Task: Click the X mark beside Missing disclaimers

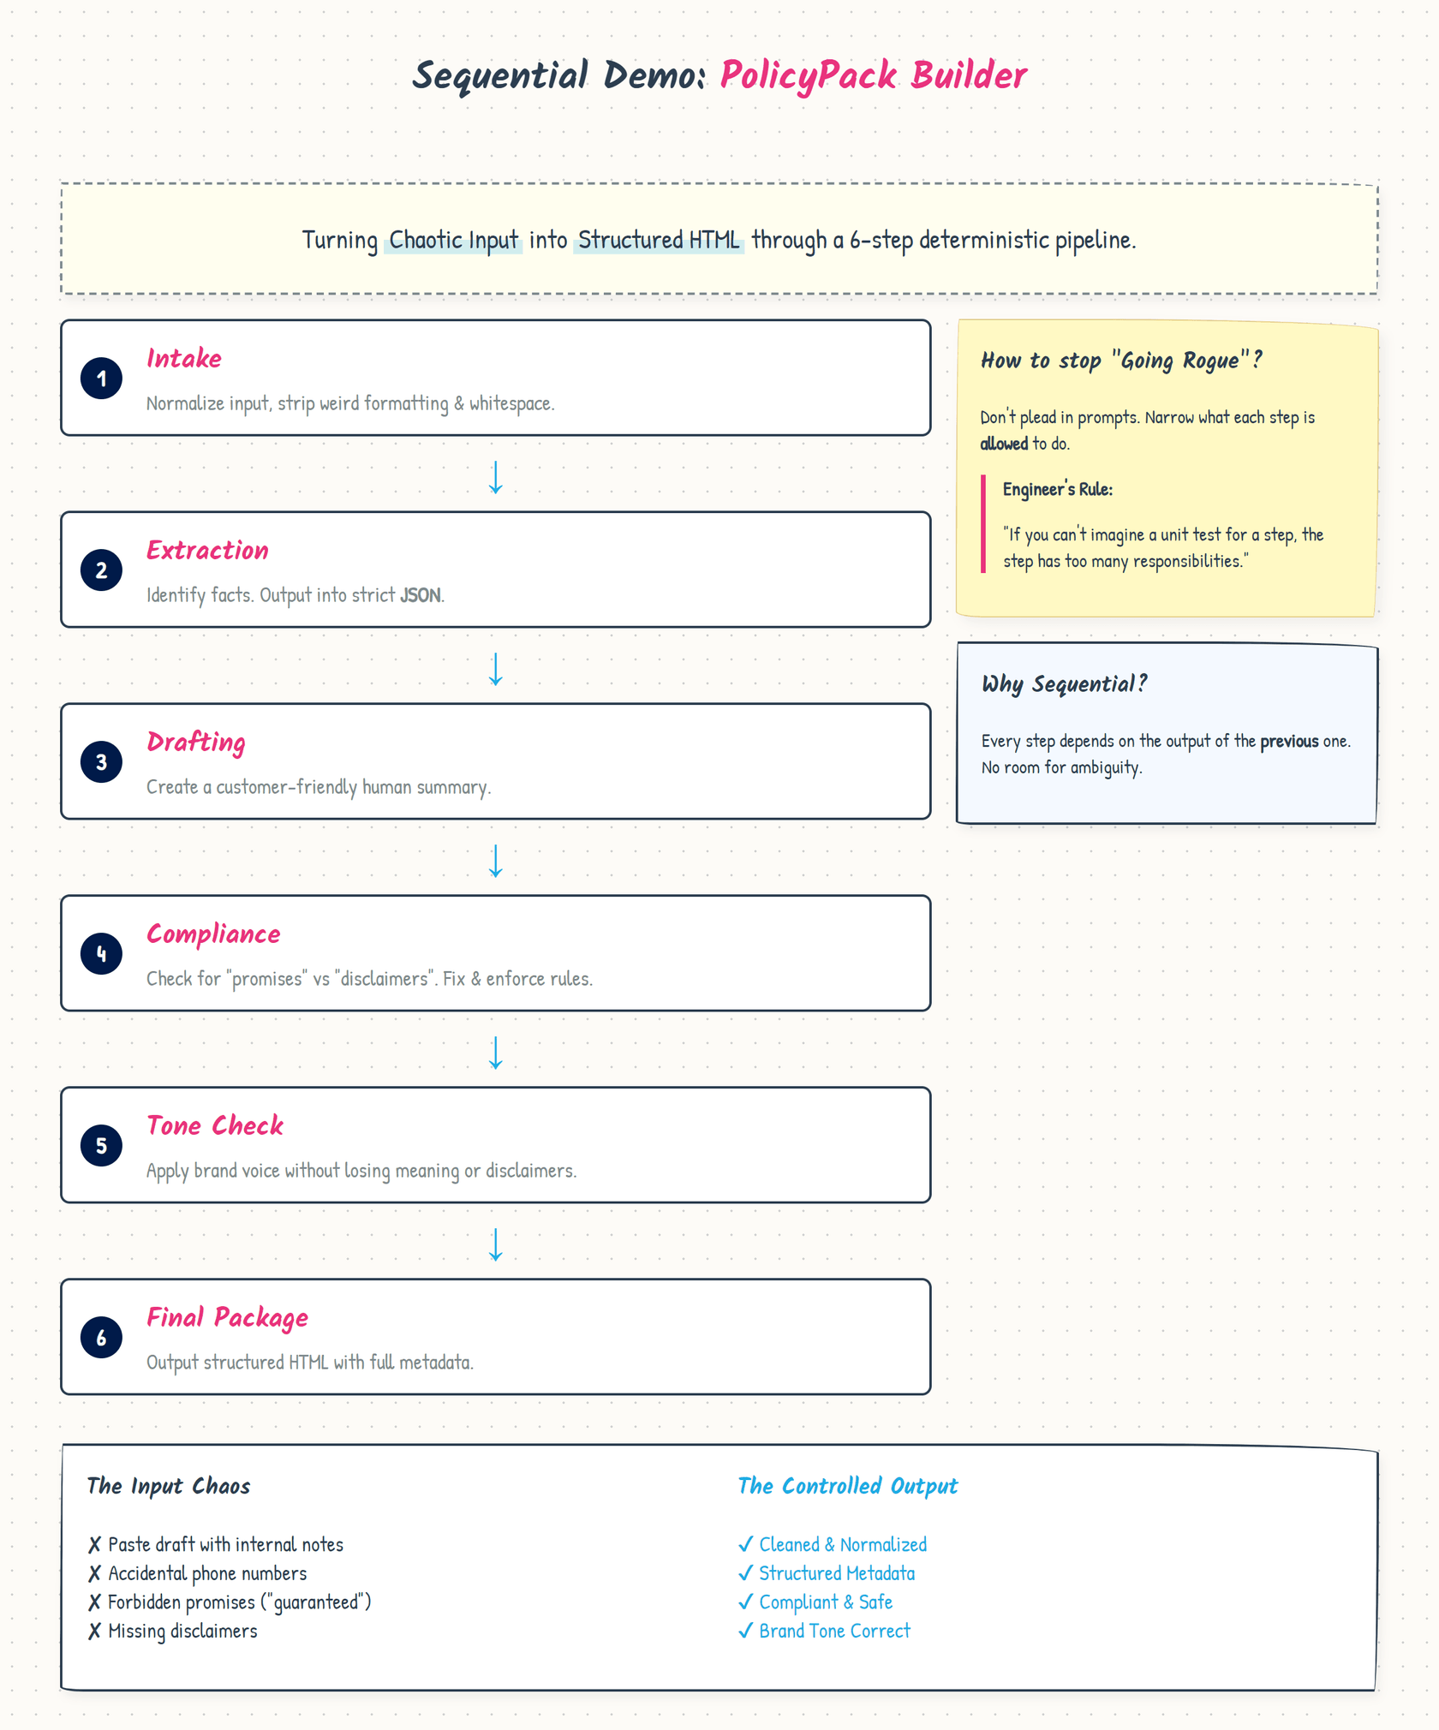Action: click(x=94, y=1631)
